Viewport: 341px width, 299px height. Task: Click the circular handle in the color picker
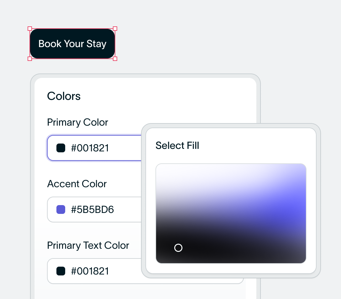click(x=178, y=248)
